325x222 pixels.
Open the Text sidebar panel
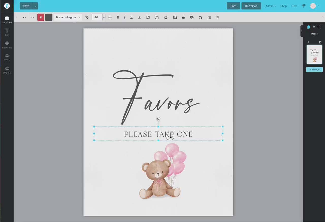tap(7, 32)
